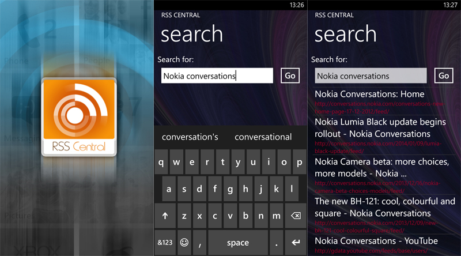Viewport: 461px width, 256px height.
Task: Tap the &123 symbols key
Action: click(x=165, y=243)
